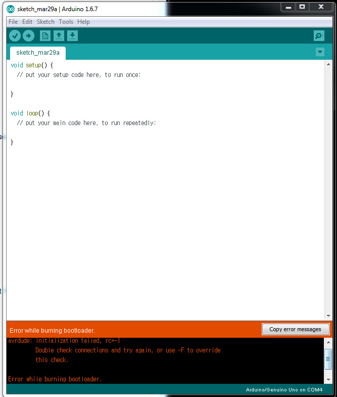Select the sketch_mar29a tab
This screenshot has height=397, width=337.
[38, 53]
